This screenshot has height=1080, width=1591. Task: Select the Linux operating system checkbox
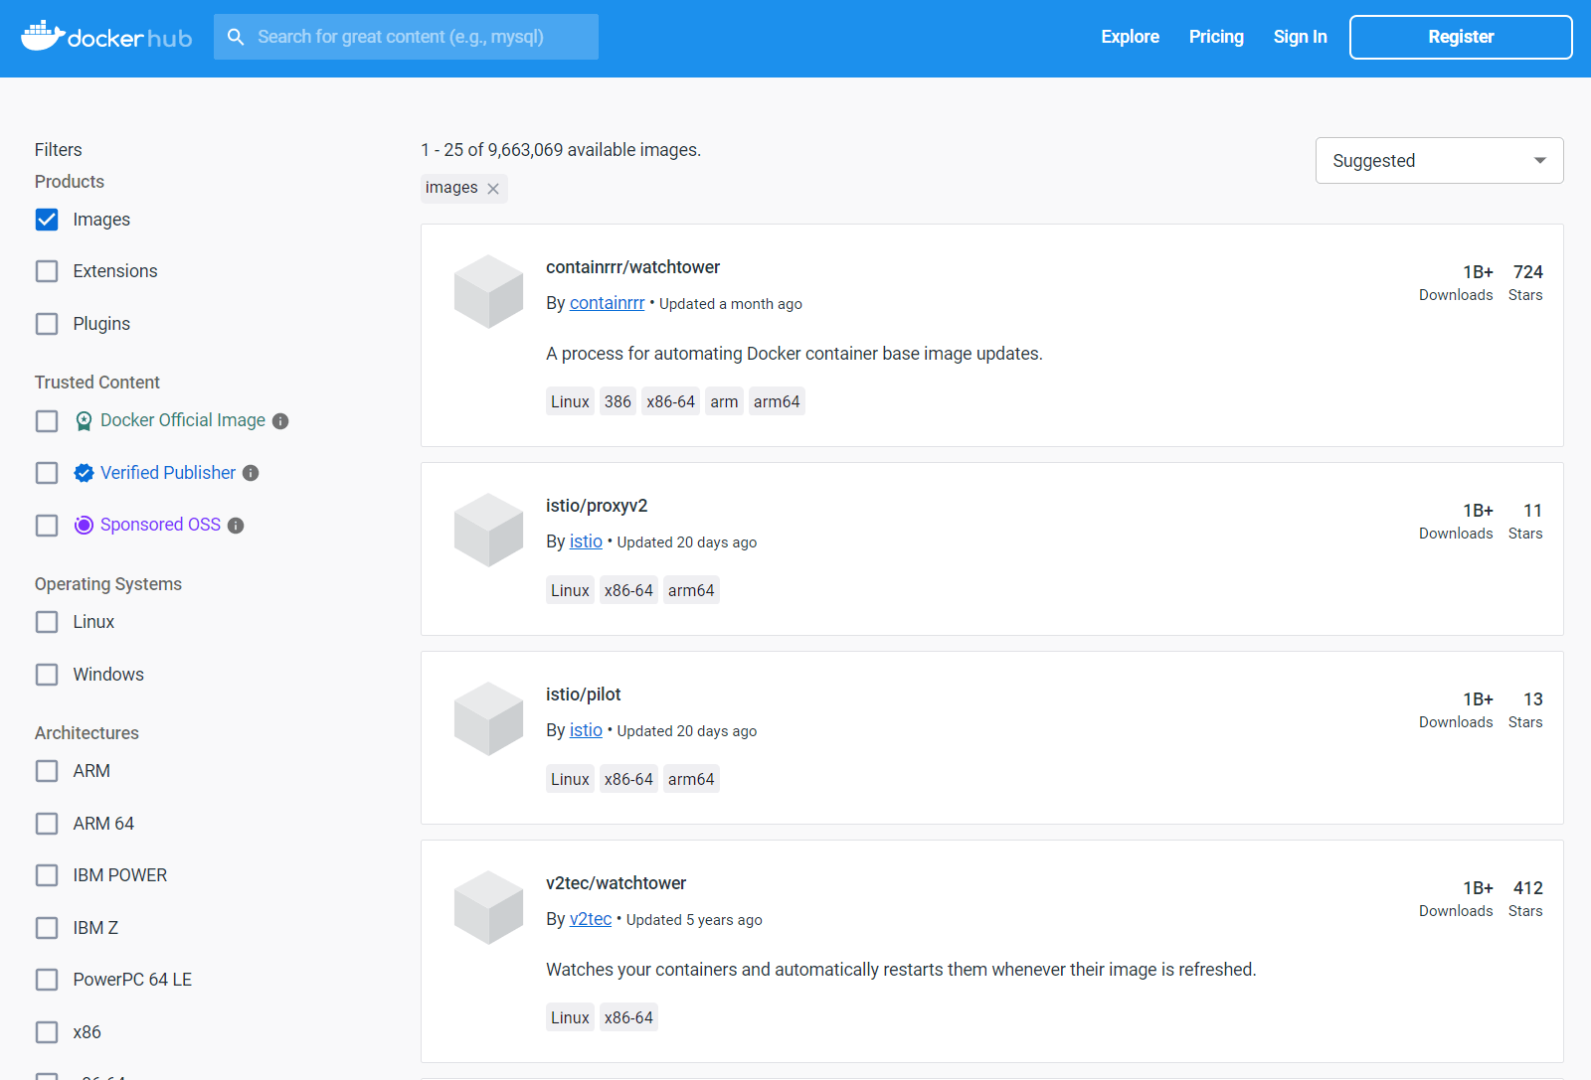point(47,622)
